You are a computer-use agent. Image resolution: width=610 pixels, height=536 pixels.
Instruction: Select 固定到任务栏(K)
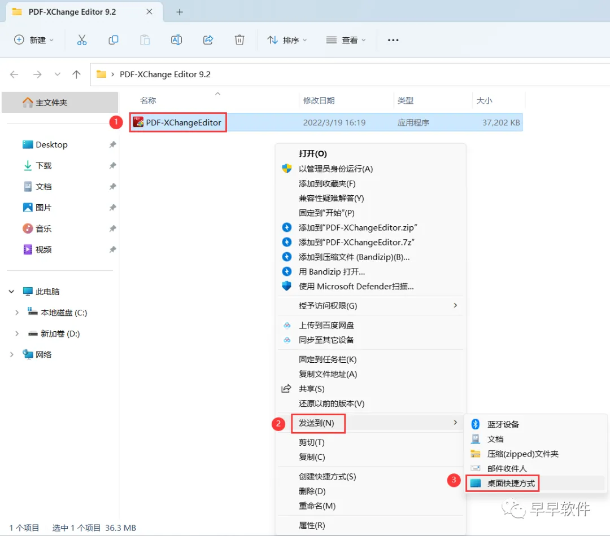371,359
